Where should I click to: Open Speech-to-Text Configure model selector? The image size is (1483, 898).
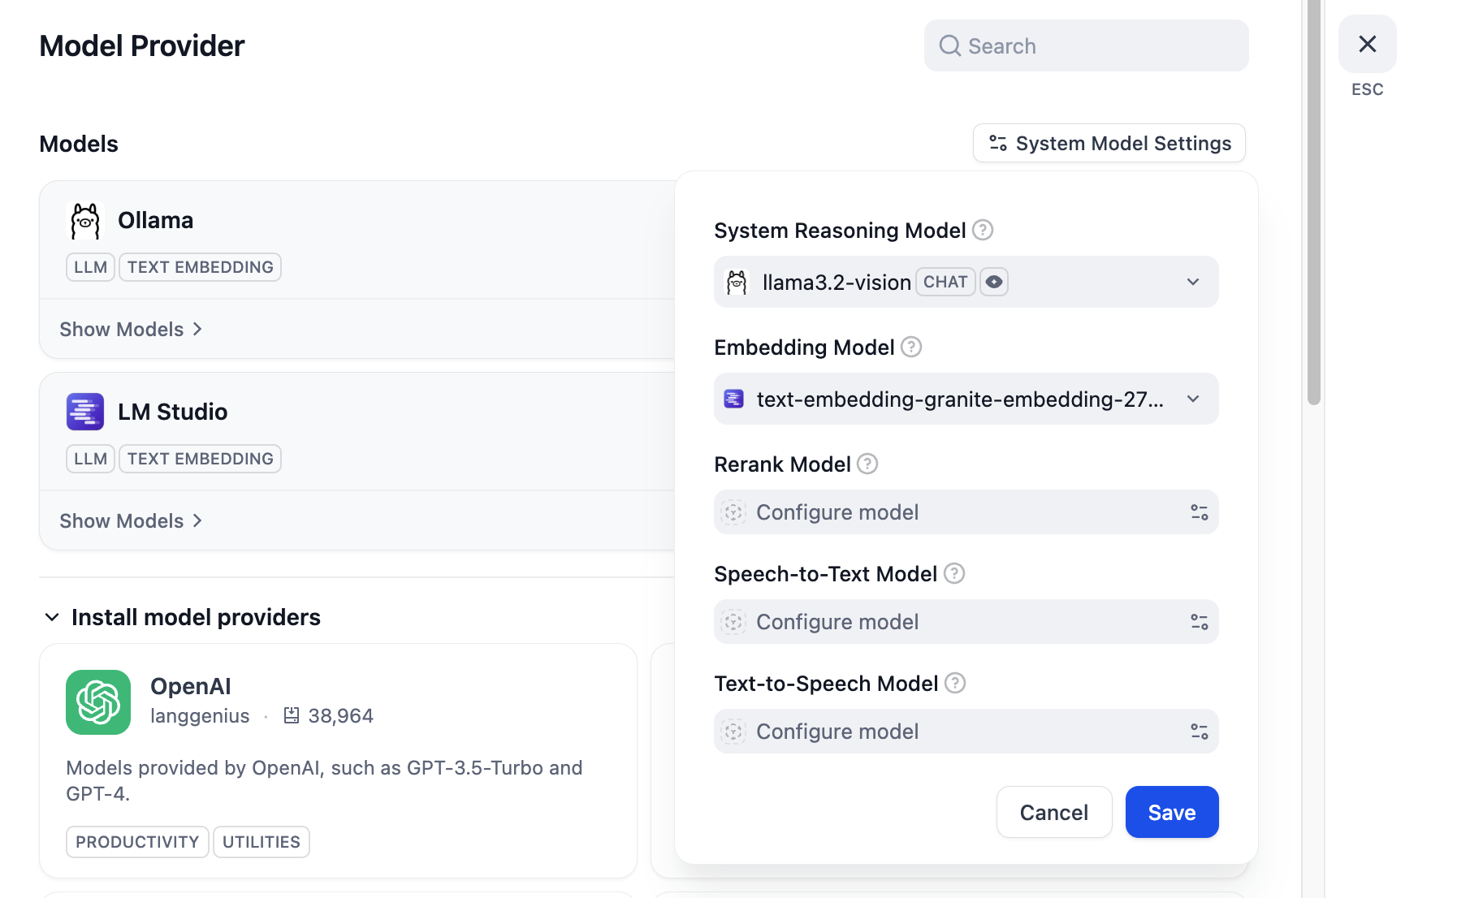point(965,622)
